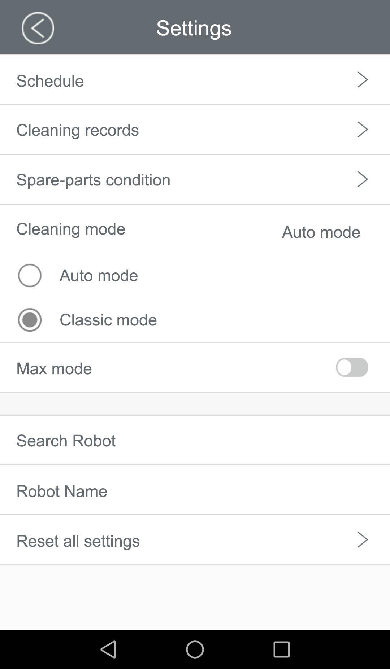The height and width of the screenshot is (669, 390).
Task: Select the Classic mode radio button
Action: coord(30,320)
